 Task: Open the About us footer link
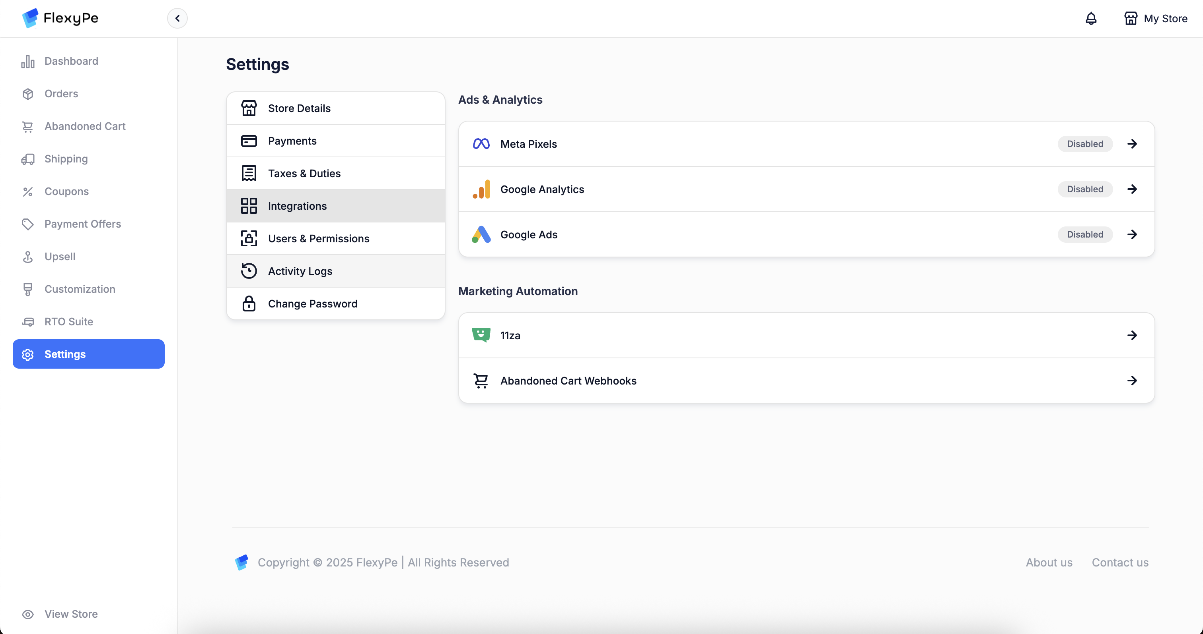click(1049, 562)
